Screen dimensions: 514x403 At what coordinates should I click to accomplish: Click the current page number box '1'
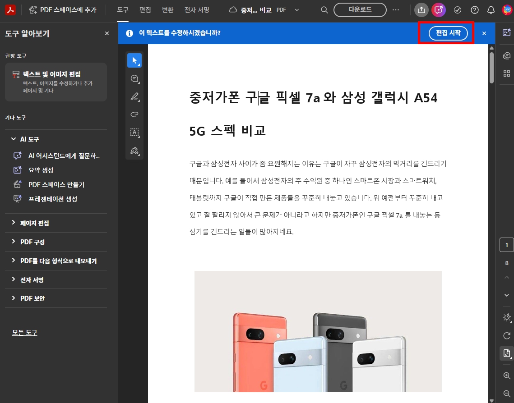[x=506, y=245]
